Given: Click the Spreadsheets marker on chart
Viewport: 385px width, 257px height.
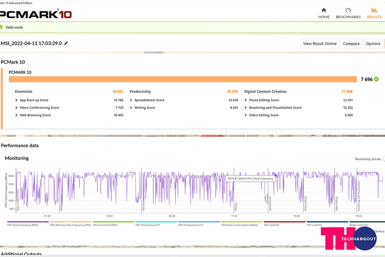Looking at the screenshot, I should (x=270, y=203).
